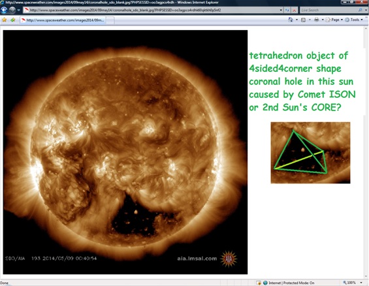Click the Forward navigation arrow
This screenshot has height=286, width=369.
(x=12, y=10)
